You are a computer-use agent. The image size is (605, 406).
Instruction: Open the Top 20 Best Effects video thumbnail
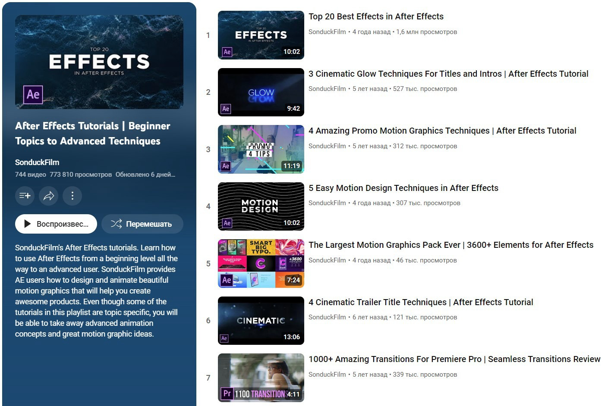261,35
